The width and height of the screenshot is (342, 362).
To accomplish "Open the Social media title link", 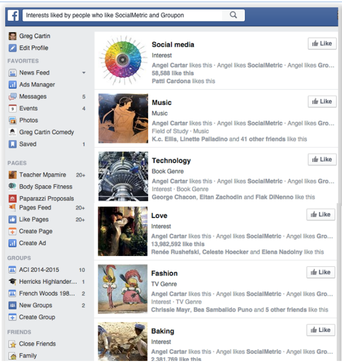I will click(173, 44).
